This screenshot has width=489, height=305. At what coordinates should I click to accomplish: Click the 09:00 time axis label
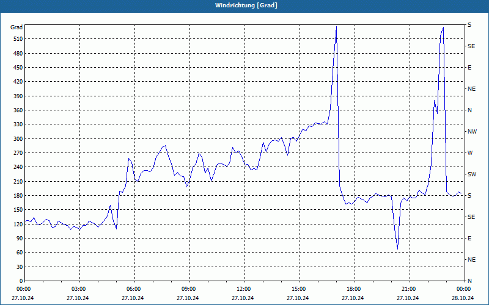pos(188,289)
